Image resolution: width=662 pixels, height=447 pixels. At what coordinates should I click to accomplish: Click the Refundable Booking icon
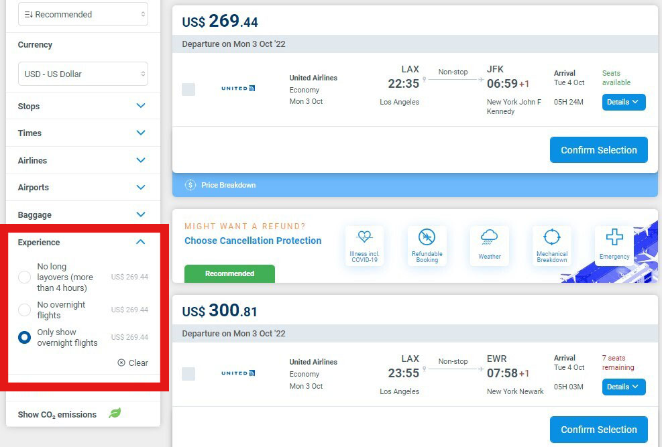point(427,237)
